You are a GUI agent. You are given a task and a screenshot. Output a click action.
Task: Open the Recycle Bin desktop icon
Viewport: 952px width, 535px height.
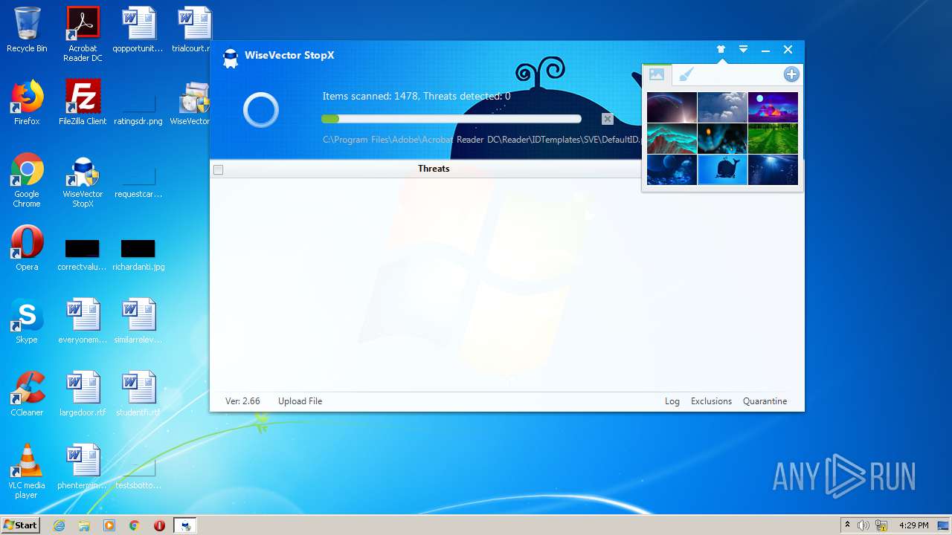click(x=27, y=30)
